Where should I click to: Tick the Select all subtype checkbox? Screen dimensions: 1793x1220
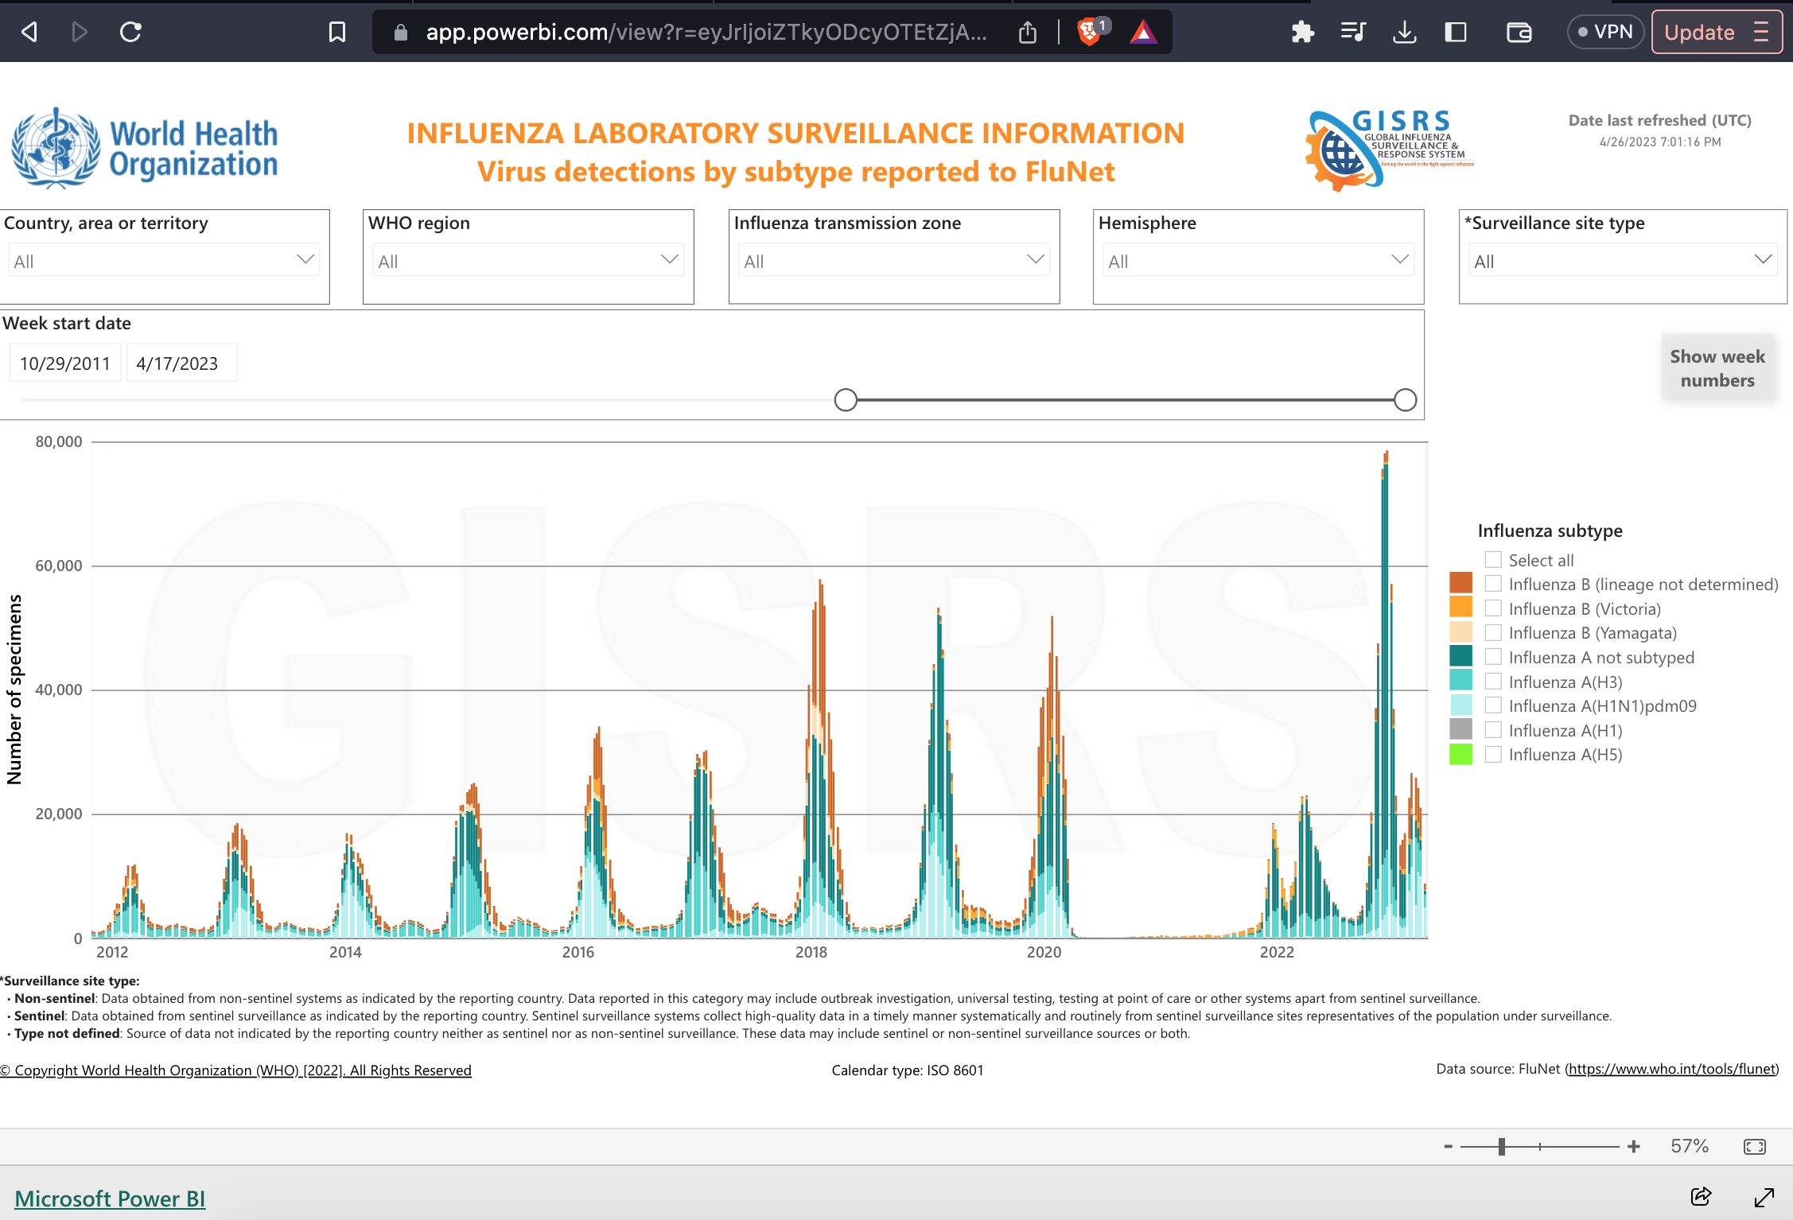point(1493,560)
